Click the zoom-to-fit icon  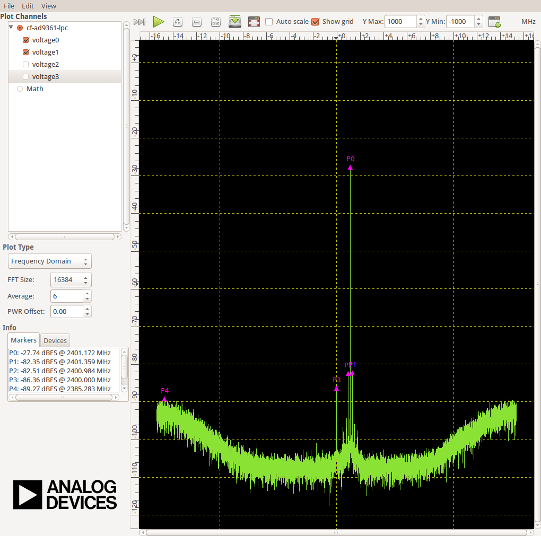pyautogui.click(x=216, y=22)
